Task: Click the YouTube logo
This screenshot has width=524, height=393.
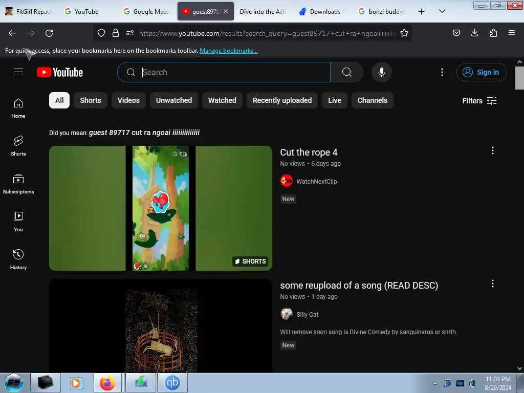Action: pos(60,72)
